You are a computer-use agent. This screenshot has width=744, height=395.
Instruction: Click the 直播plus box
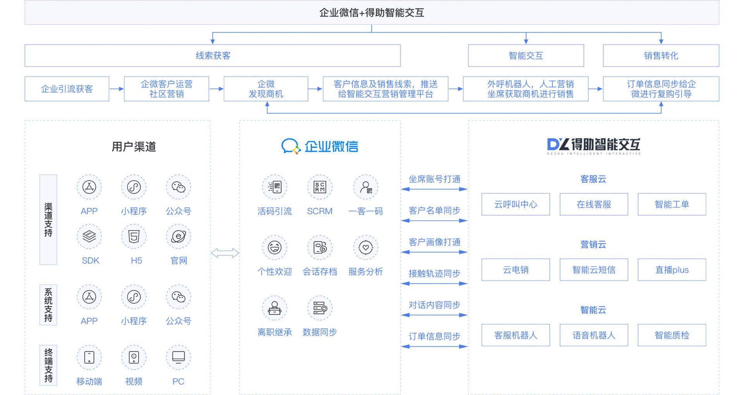(x=672, y=270)
